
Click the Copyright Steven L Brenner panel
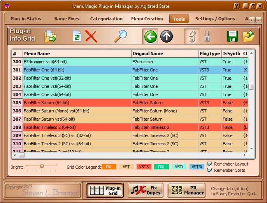pos(42,191)
